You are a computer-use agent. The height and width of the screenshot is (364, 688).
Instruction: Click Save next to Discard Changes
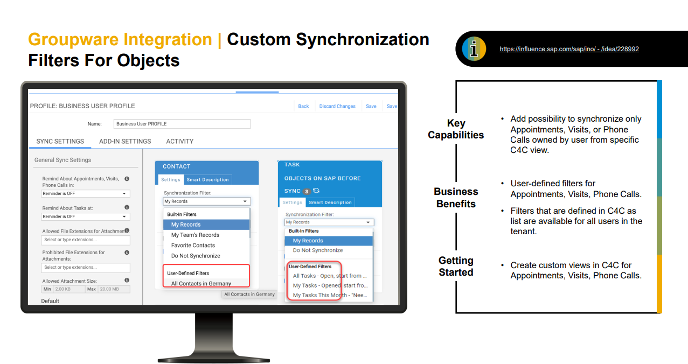pos(371,106)
